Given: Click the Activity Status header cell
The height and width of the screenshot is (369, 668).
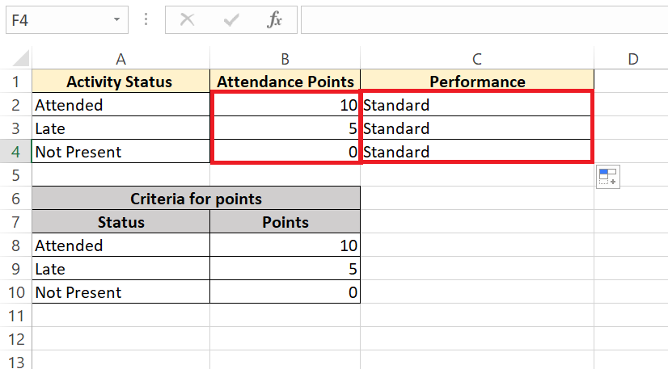Looking at the screenshot, I should [121, 82].
